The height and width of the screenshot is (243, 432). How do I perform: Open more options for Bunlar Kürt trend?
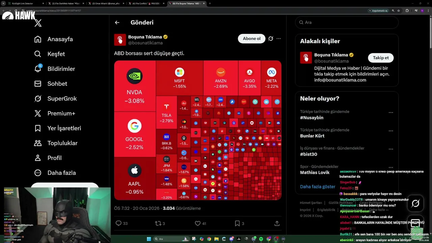pyautogui.click(x=391, y=131)
